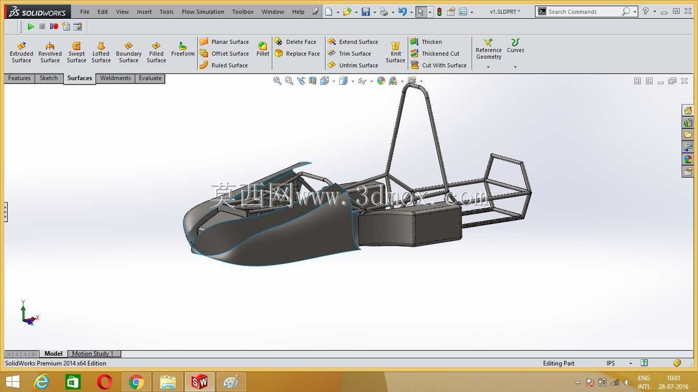The image size is (698, 392).
Task: Click the Zoom to Fit icon
Action: [277, 81]
